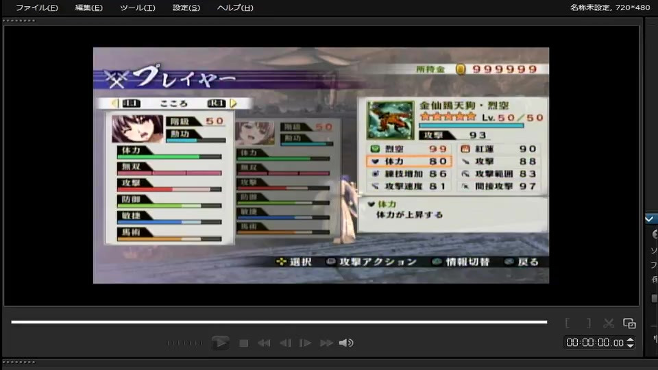Set mark-out with the right bracket icon
Viewport: 658px width, 370px height.
pos(589,323)
